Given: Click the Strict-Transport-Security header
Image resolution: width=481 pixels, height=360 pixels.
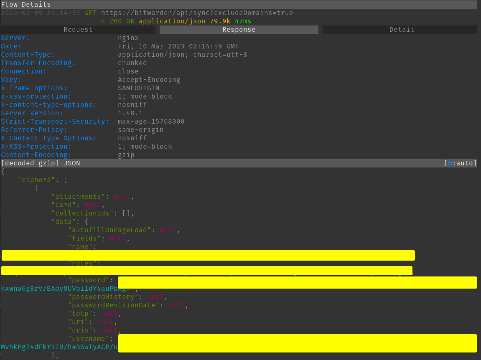Looking at the screenshot, I should click(x=55, y=122).
